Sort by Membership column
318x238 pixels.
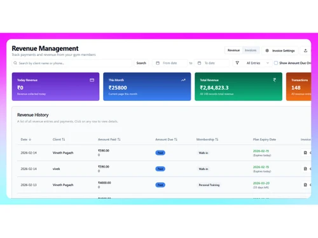[x=207, y=140]
